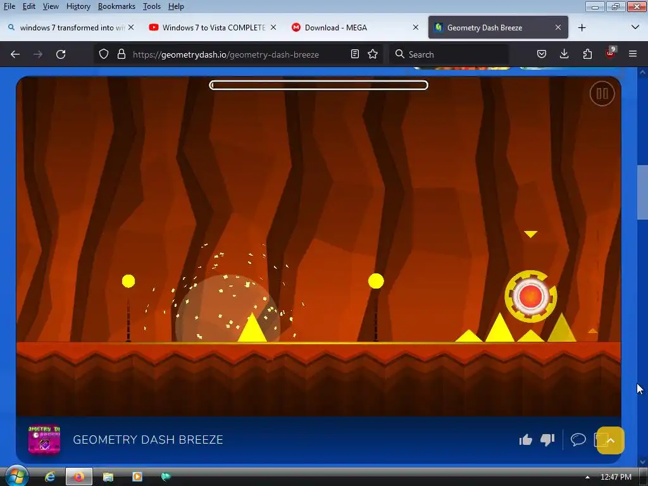View site security padlock information
Image resolution: width=648 pixels, height=486 pixels.
pyautogui.click(x=121, y=54)
